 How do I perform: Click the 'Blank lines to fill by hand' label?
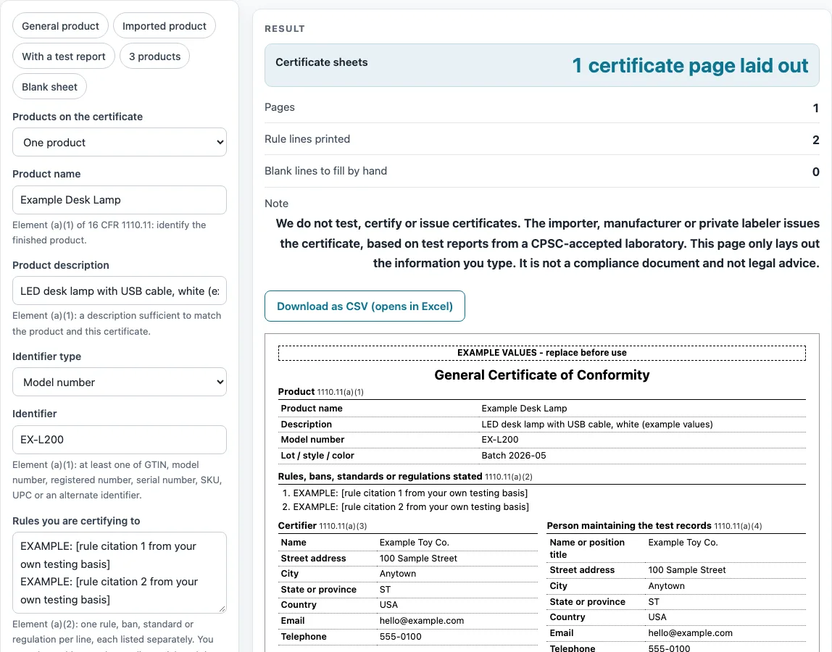click(326, 171)
